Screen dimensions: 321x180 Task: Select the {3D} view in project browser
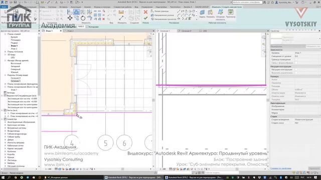coord(13,57)
